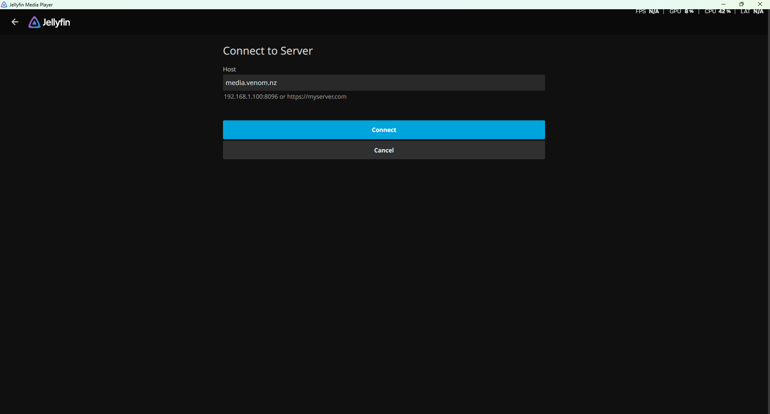This screenshot has width=770, height=414.
Task: Focus the Host input field
Action: coord(401,83)
